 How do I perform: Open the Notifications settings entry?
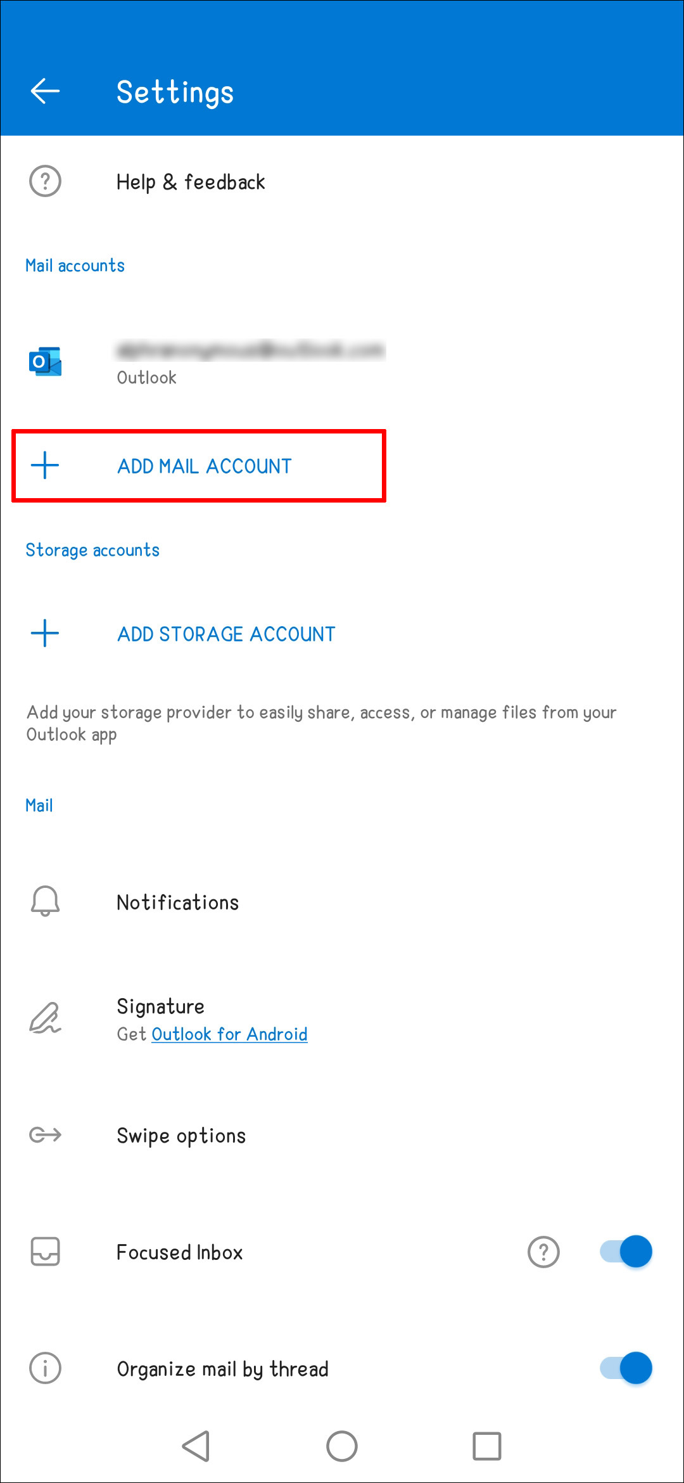pos(178,902)
